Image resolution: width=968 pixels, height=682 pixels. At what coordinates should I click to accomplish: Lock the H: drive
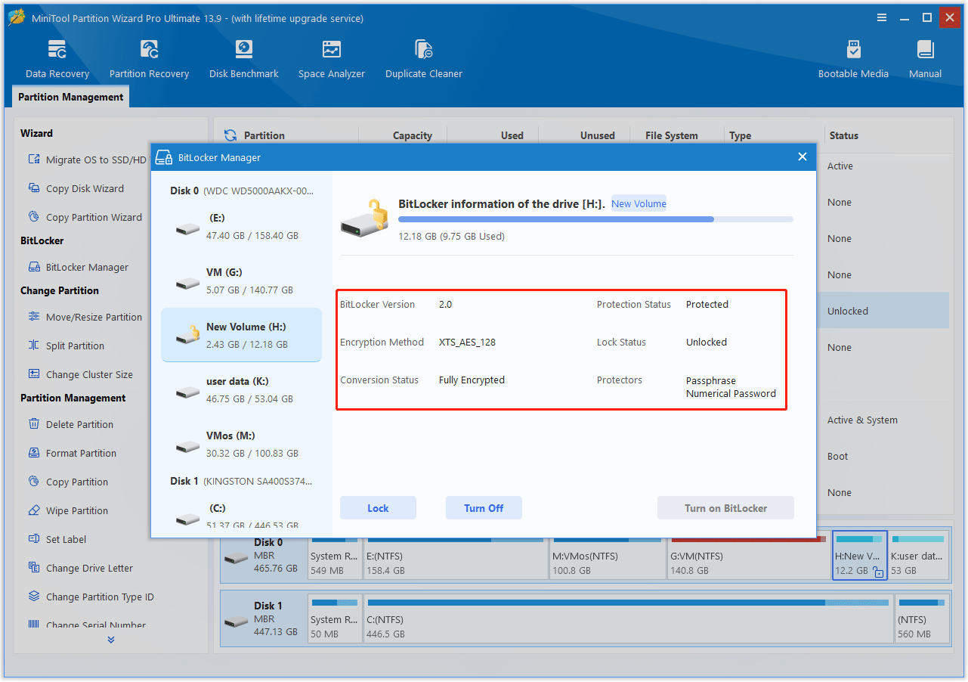pos(378,508)
